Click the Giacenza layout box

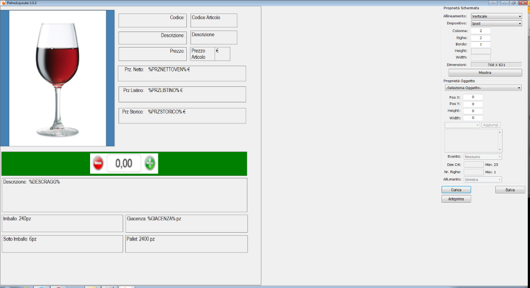[186, 223]
